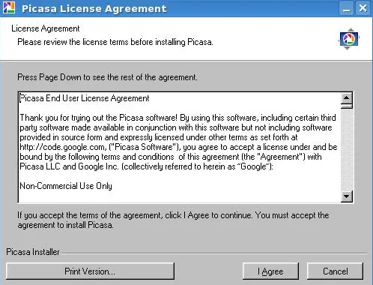
Task: Open the Print Version of the license
Action: tap(90, 271)
